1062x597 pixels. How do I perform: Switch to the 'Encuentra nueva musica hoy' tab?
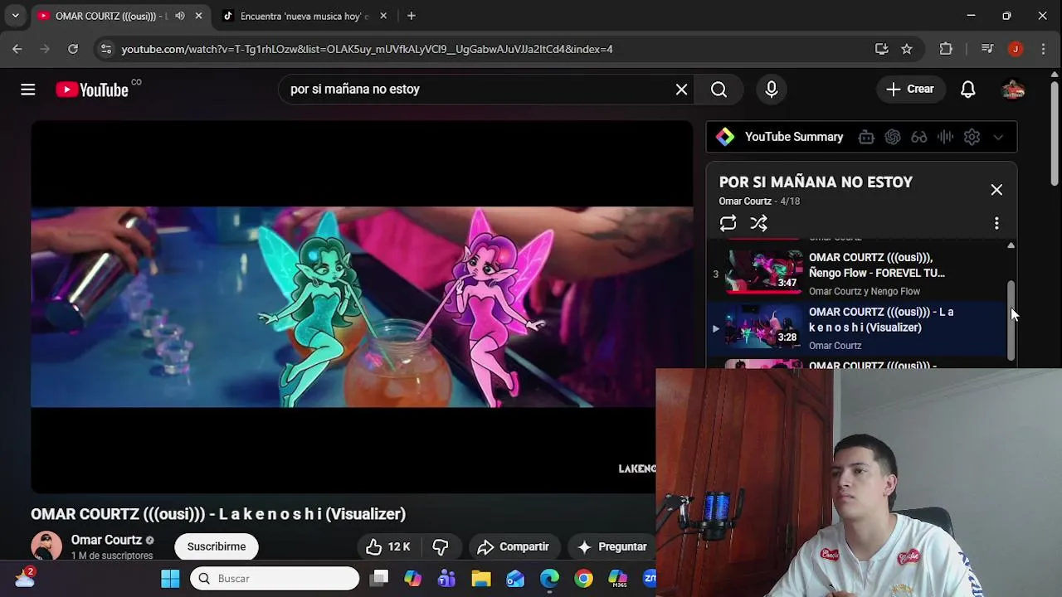[x=305, y=16]
